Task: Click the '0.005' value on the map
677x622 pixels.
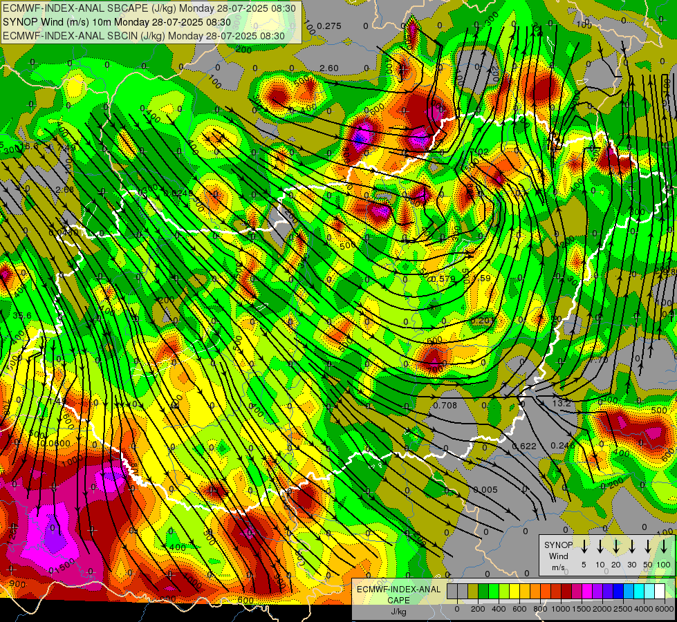Action: (485, 489)
